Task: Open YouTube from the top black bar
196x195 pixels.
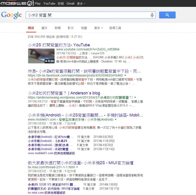Action: (49, 4)
